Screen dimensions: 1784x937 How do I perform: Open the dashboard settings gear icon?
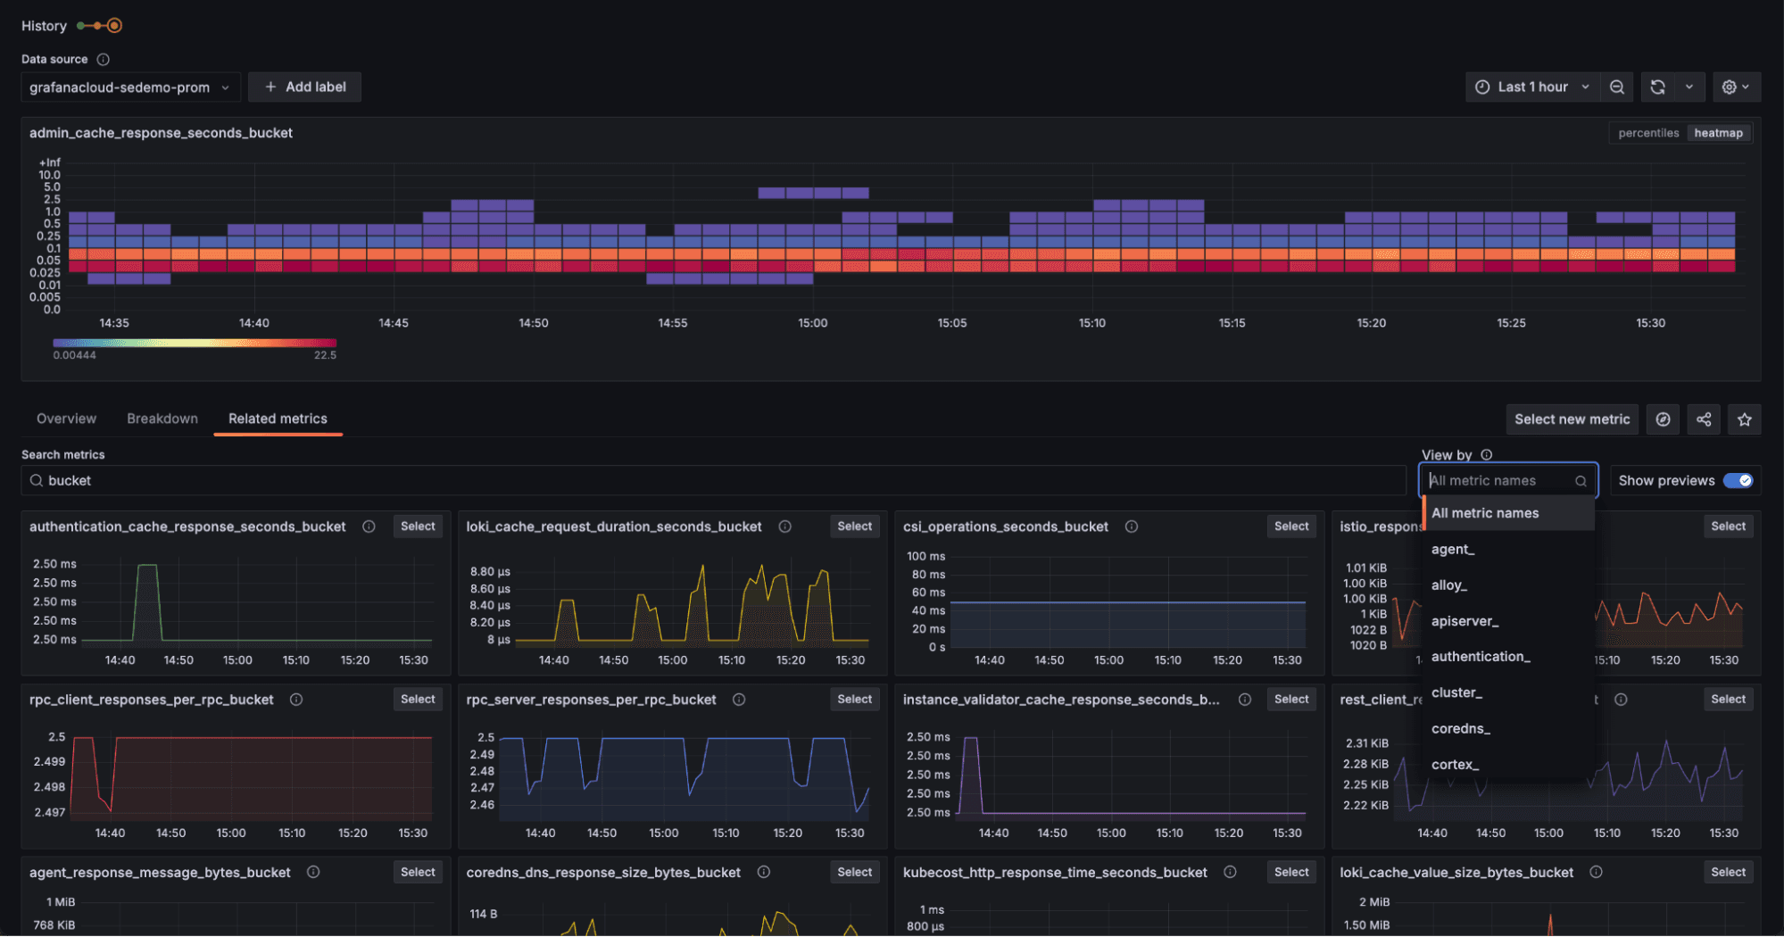(1731, 87)
